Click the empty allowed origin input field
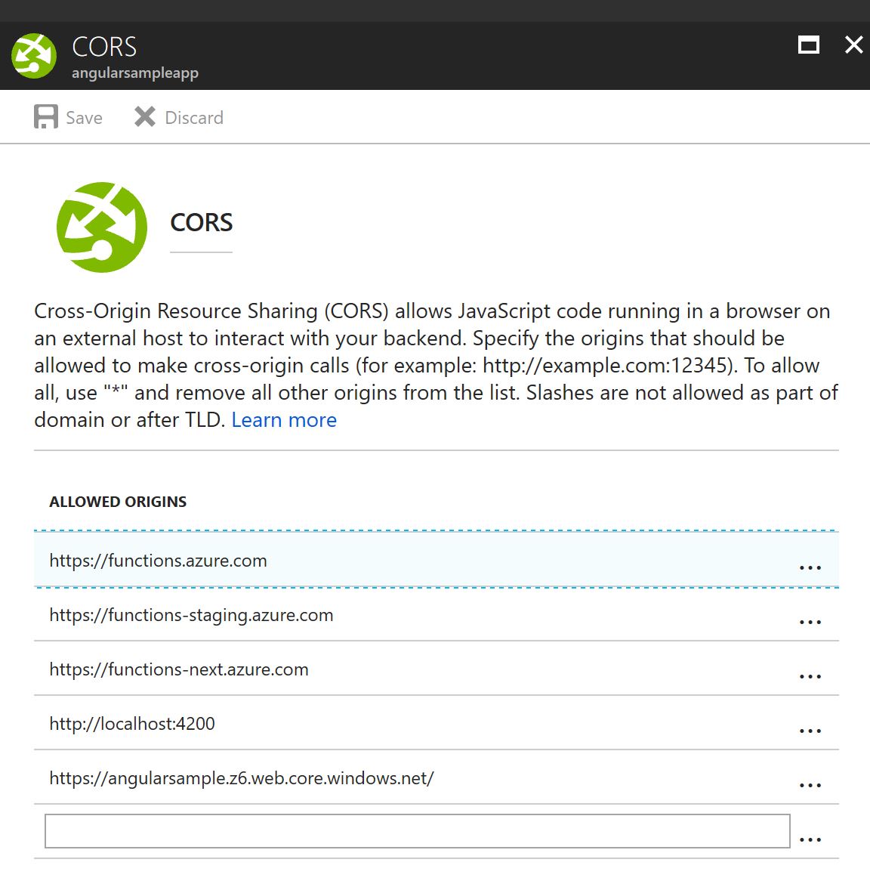This screenshot has height=887, width=870. click(417, 831)
